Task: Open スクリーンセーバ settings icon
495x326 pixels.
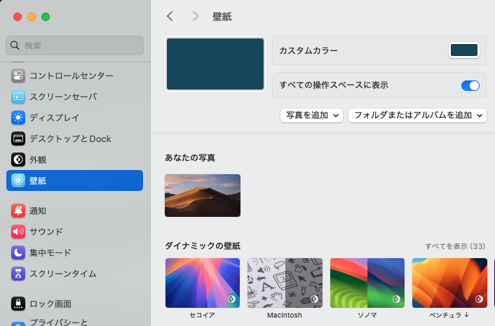Action: coord(18,97)
